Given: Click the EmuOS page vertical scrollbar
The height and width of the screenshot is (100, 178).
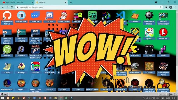Looking at the screenshot, I should coord(177,51).
